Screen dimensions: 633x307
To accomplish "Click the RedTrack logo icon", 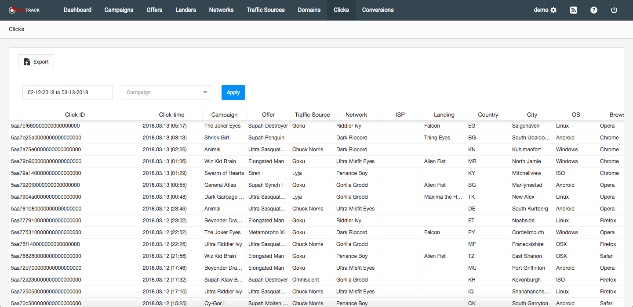I will click(12, 10).
